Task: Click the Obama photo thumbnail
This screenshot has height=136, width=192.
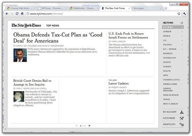Action: point(20,55)
